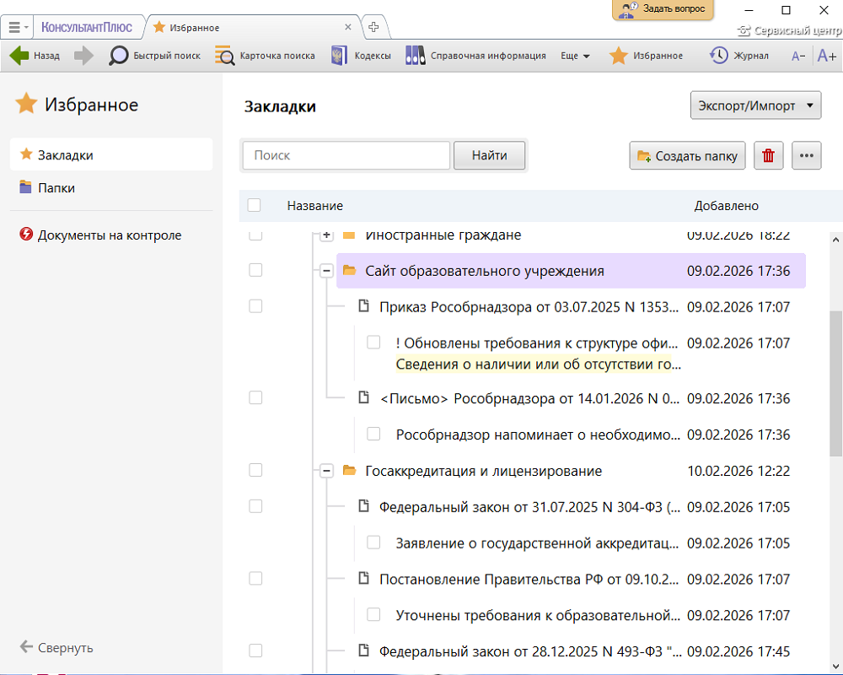Open Quick Search magnifier icon

click(x=119, y=56)
